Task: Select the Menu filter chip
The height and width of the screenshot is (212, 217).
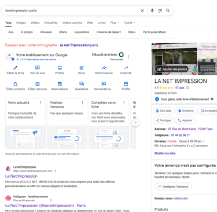Action: [x=132, y=32]
